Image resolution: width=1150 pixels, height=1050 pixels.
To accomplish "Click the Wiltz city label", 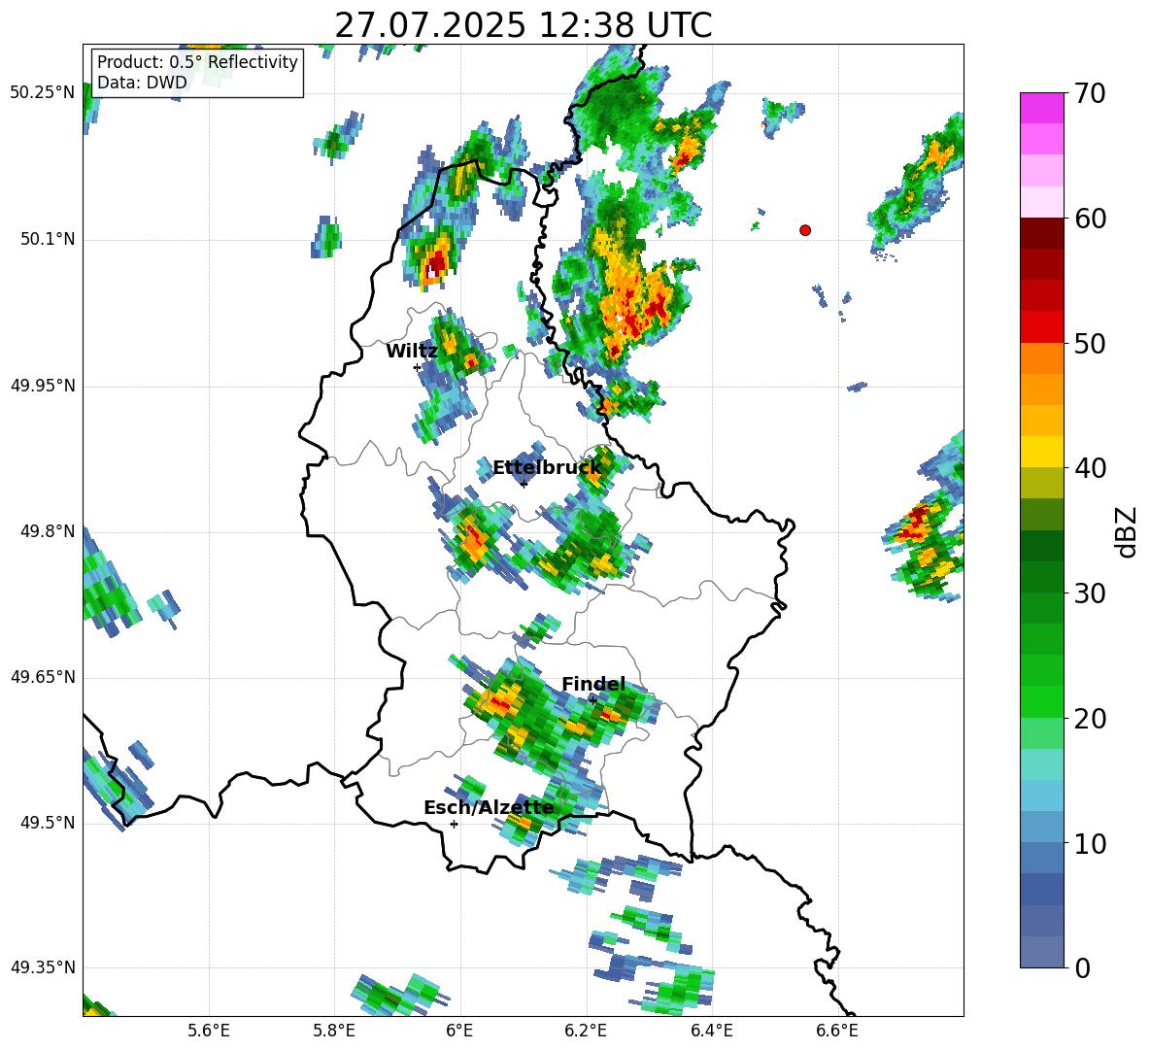I will coord(412,352).
